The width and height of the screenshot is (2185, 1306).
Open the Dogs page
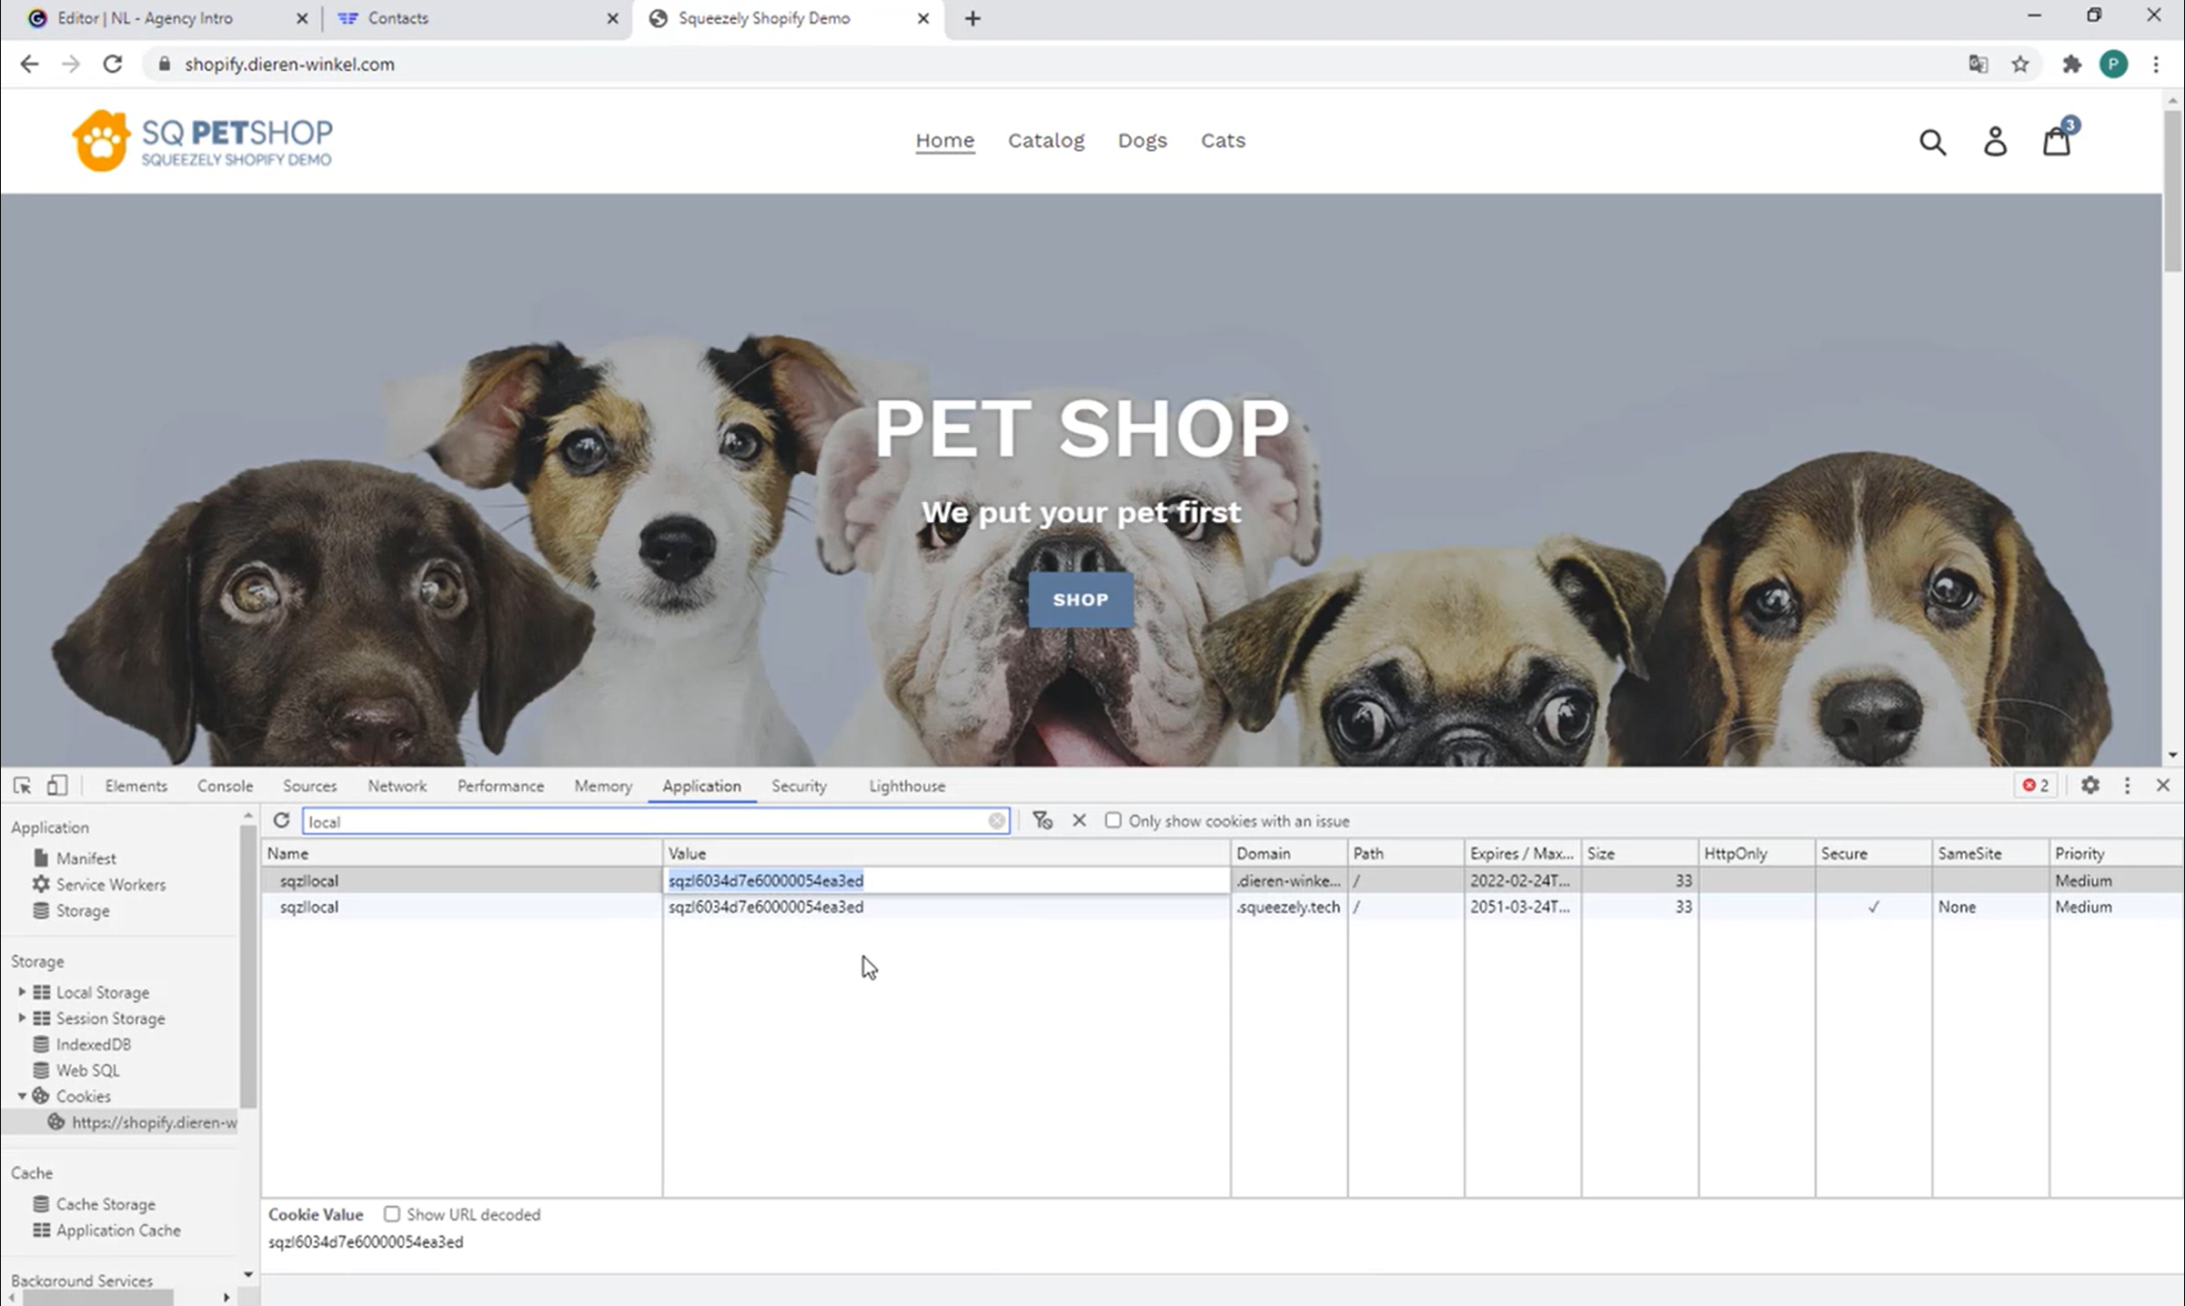coord(1143,140)
